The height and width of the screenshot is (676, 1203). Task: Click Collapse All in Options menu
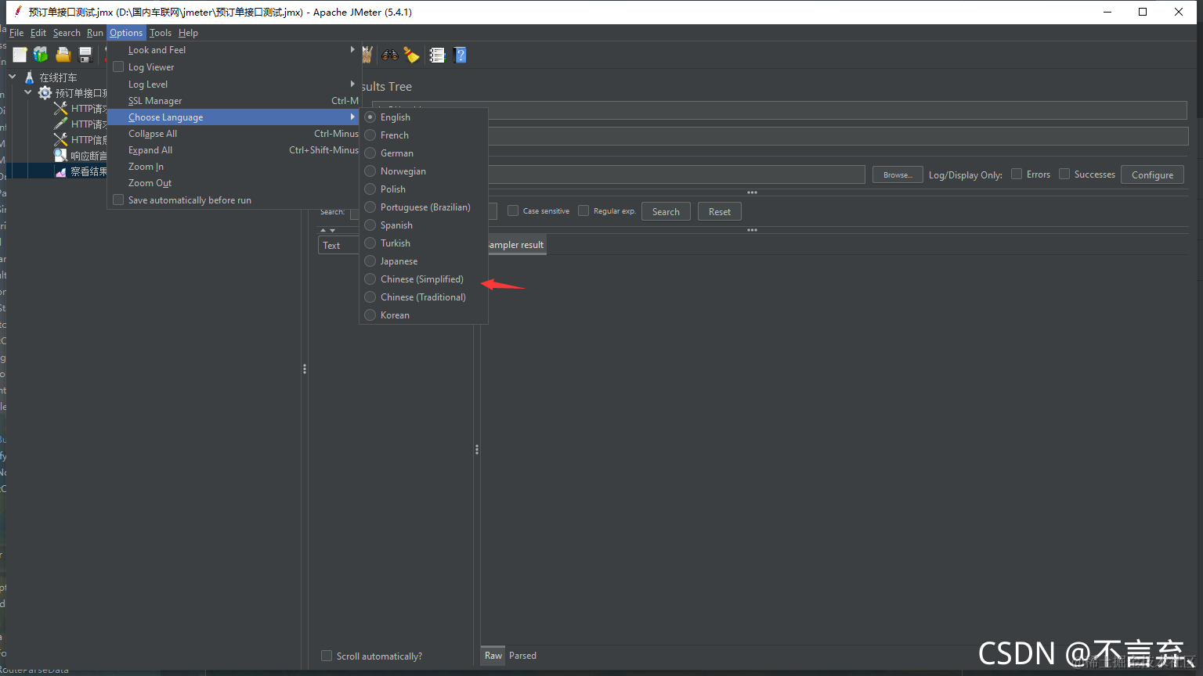click(234, 134)
